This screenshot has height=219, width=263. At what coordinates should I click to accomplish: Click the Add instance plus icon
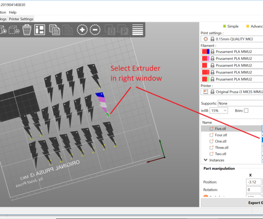coord(82,30)
